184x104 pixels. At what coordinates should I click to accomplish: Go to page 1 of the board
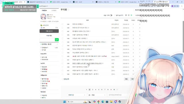tap(87, 90)
